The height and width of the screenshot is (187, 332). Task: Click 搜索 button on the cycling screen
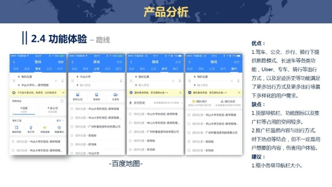236,62
